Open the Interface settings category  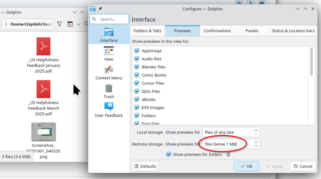(x=109, y=35)
